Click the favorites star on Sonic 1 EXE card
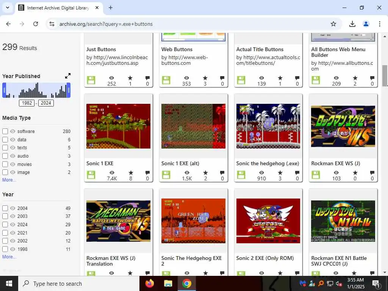388x291 pixels. [x=131, y=172]
